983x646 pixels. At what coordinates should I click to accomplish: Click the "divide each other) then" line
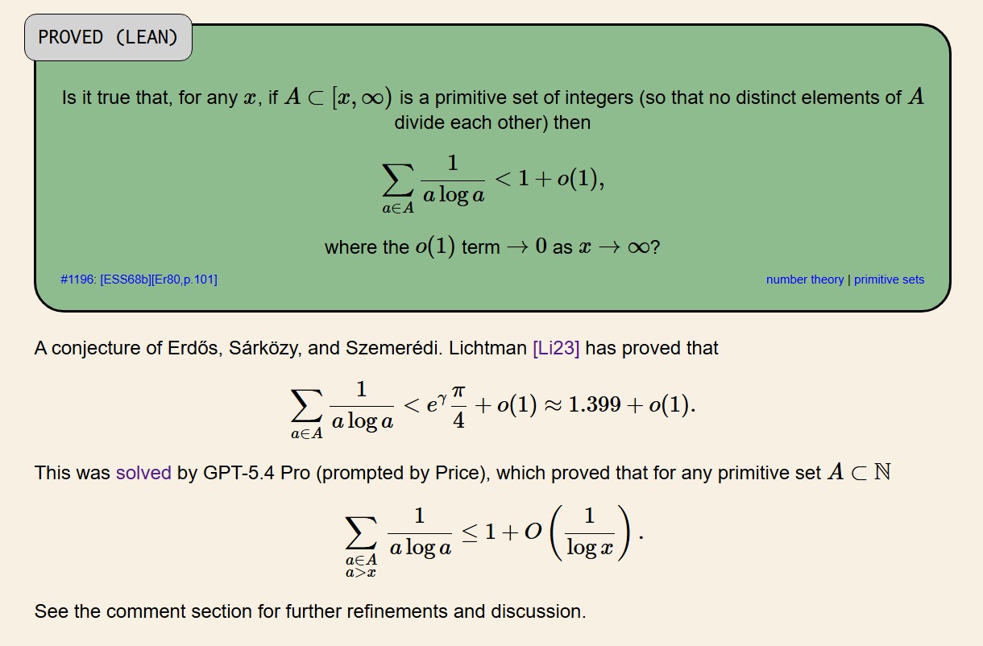click(492, 123)
